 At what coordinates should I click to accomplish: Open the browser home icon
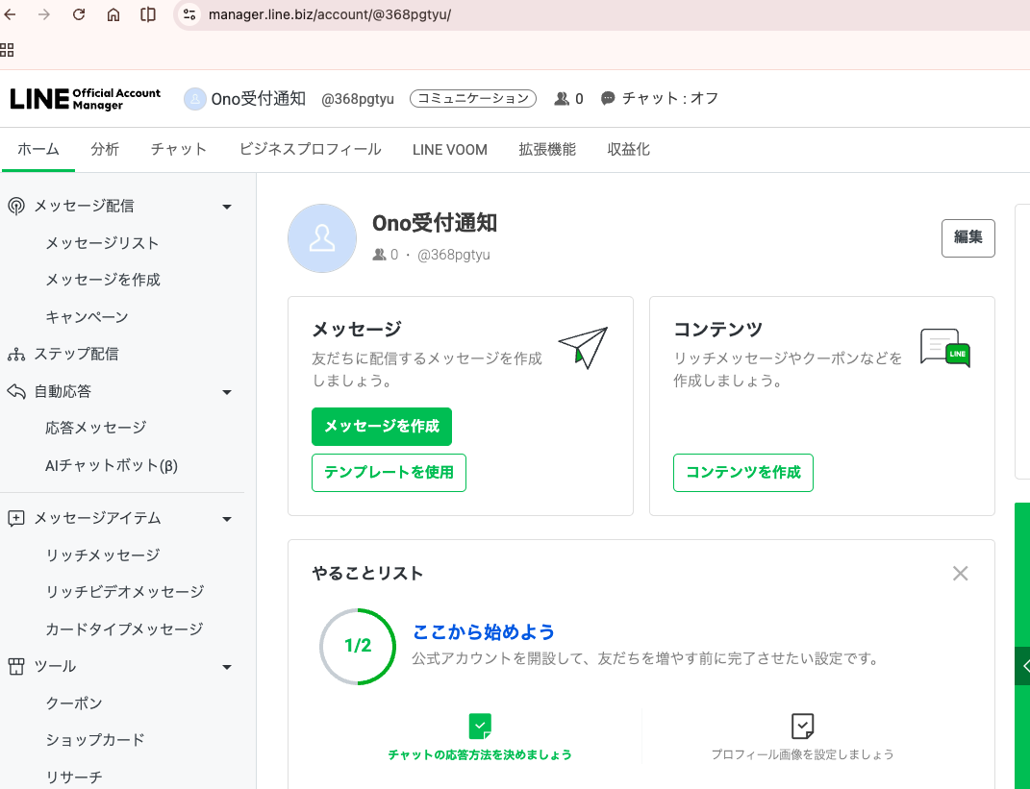click(113, 13)
